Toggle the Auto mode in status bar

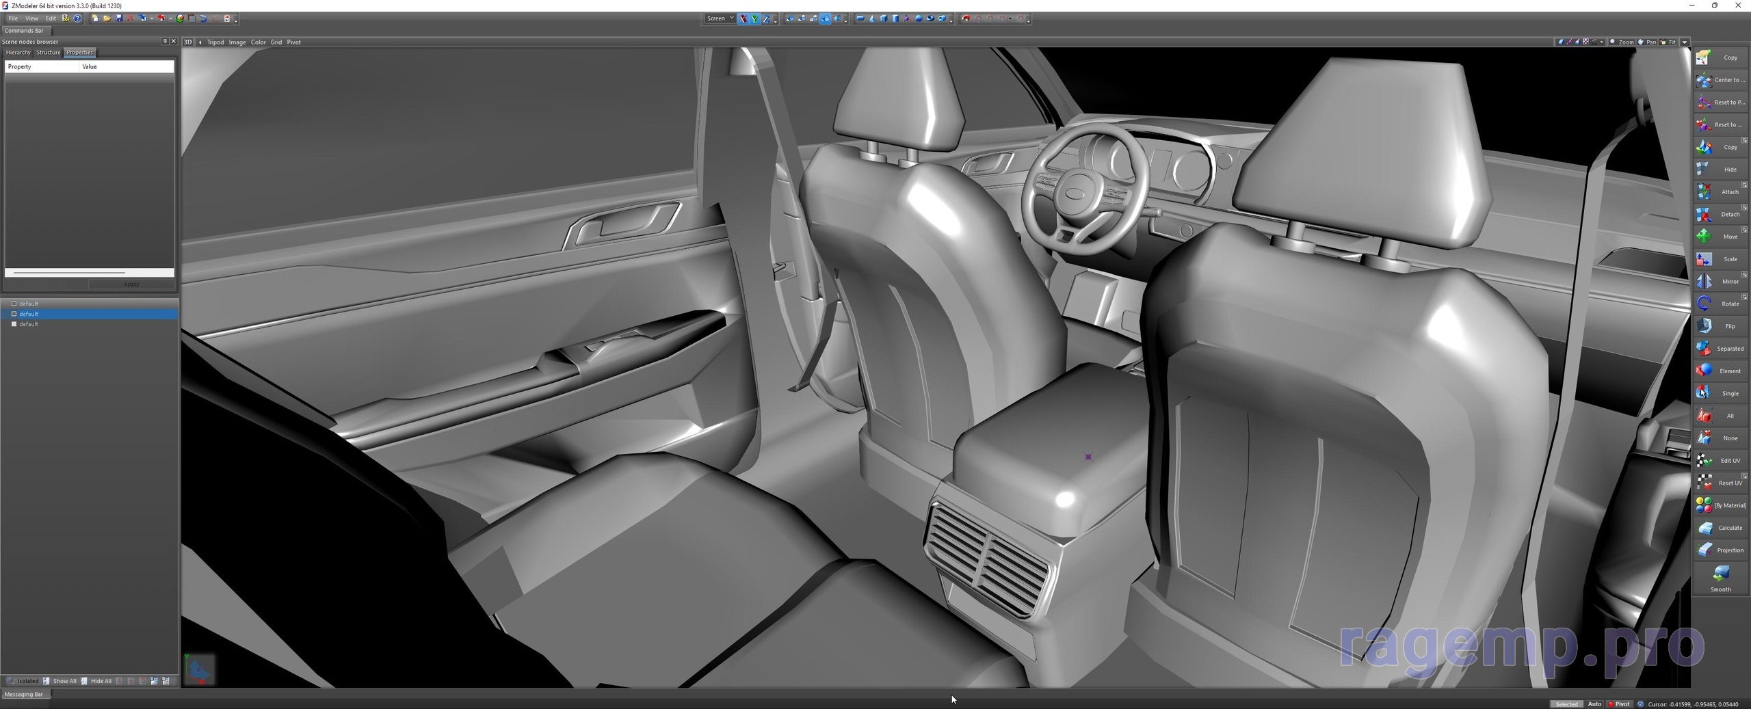pos(1594,704)
